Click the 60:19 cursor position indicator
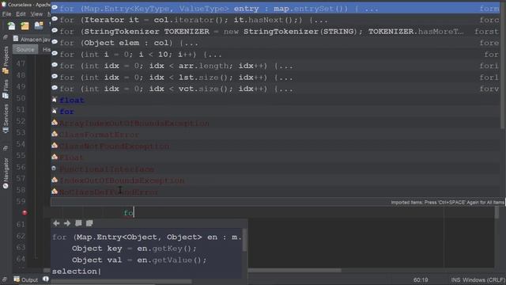 pyautogui.click(x=421, y=279)
